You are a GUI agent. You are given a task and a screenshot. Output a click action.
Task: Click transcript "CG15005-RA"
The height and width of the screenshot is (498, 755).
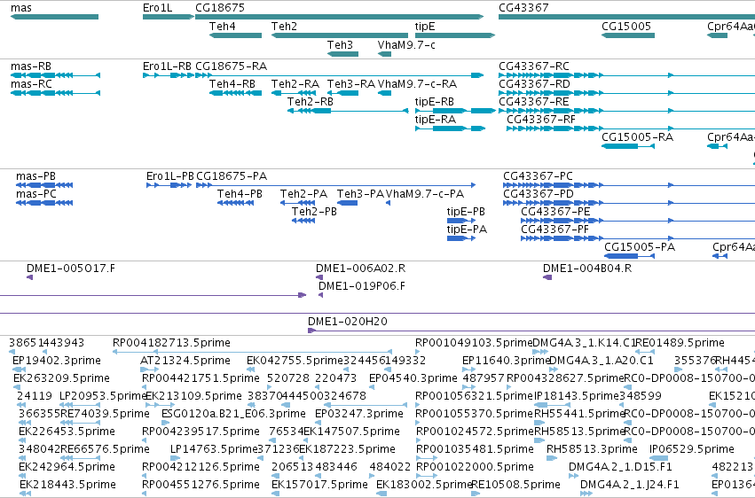pos(638,137)
